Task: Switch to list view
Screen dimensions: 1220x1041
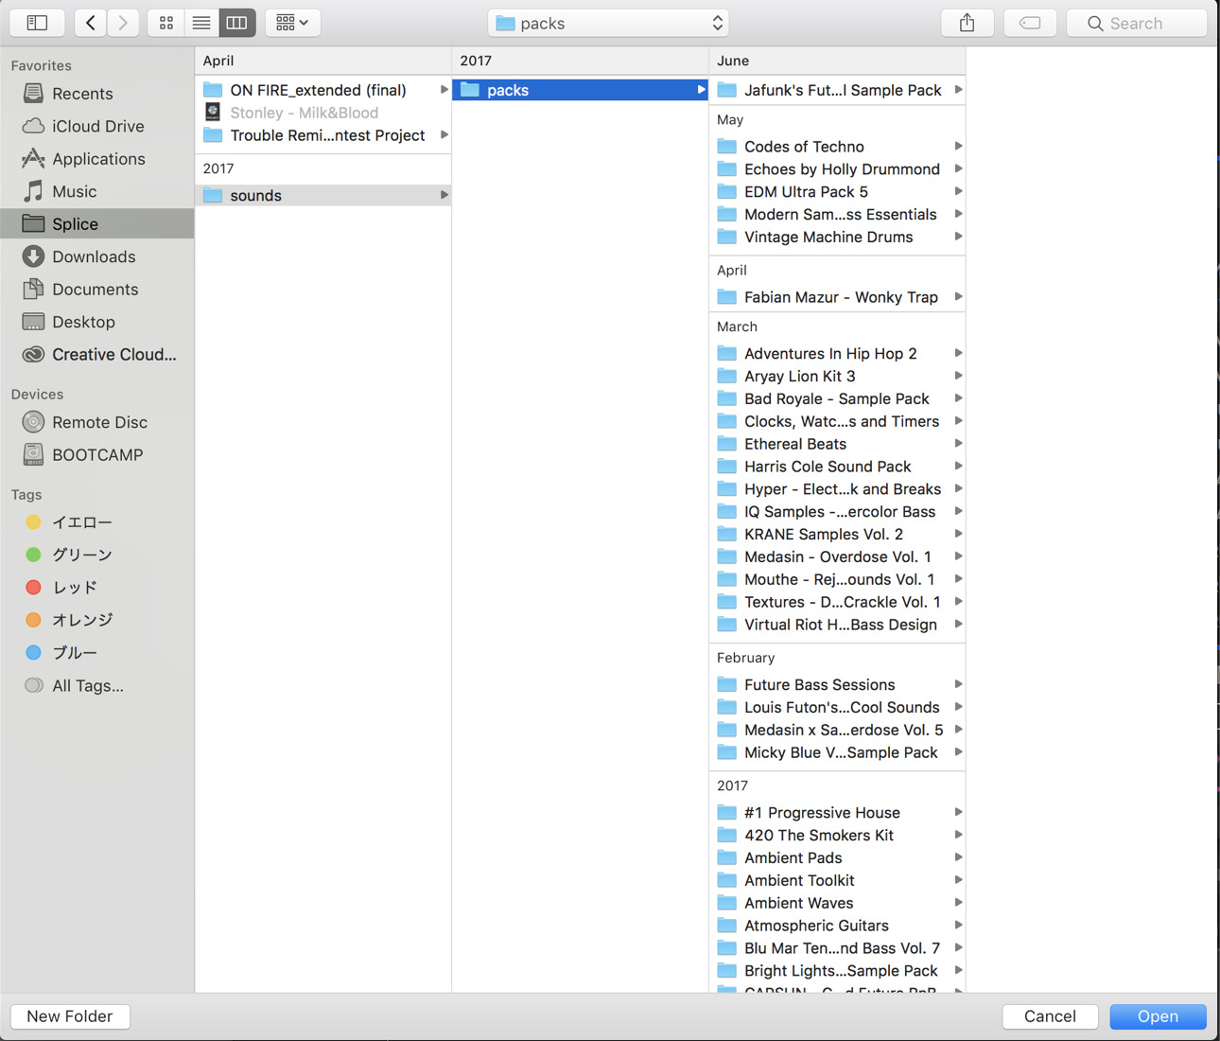Action: click(201, 23)
